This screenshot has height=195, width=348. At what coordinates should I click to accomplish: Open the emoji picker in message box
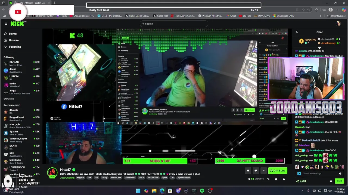340,174
